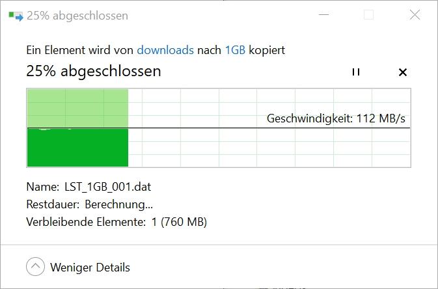Click the disabled maximize window button
This screenshot has width=438, height=289.
coord(368,15)
